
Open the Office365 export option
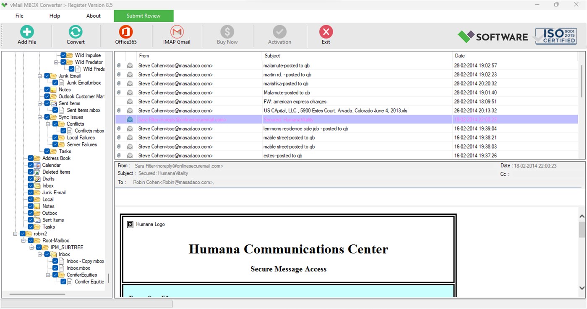(125, 34)
